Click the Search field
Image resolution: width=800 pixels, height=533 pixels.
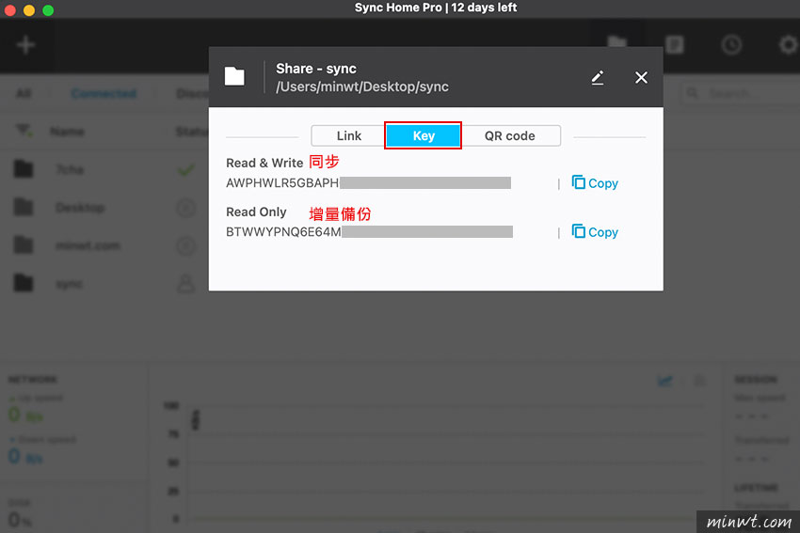tap(740, 93)
